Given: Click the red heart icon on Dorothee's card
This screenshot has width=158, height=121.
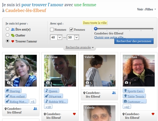Looking at the screenshot, I should [153, 114].
